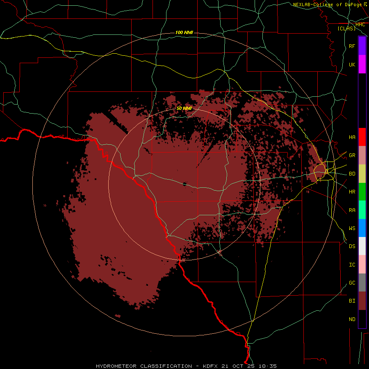Click the GC gray legend swatch
This screenshot has width=369, height=369.
362,282
